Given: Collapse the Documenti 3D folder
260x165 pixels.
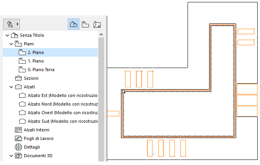Looking at the screenshot, I should [x=11, y=156].
